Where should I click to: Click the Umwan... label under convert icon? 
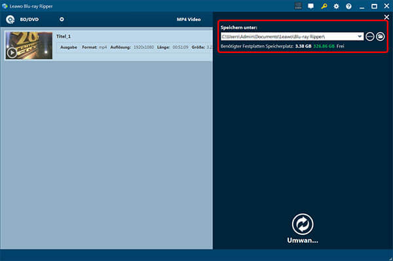303,240
